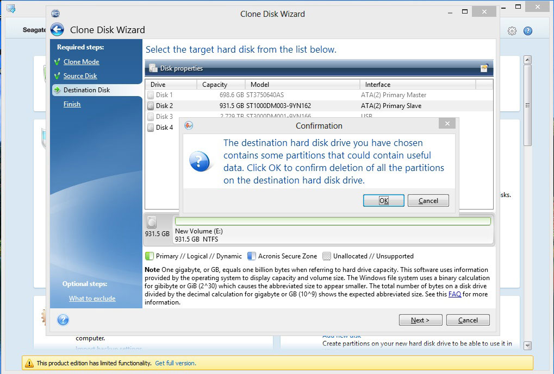
Task: Jump to the Finish step
Action: (x=72, y=104)
